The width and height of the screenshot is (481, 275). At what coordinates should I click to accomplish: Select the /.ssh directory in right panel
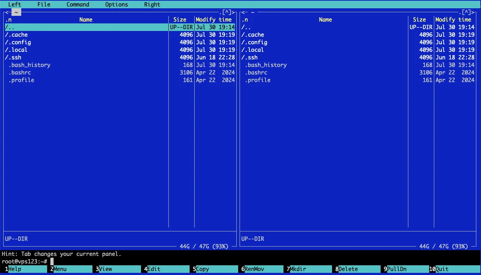(358, 58)
